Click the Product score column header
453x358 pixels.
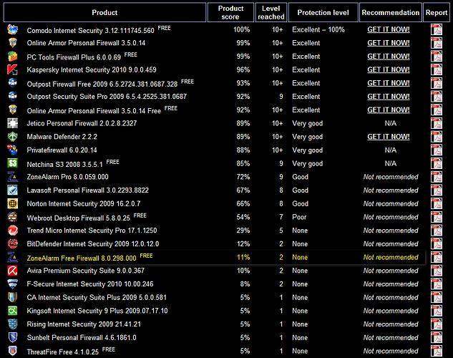(x=230, y=12)
